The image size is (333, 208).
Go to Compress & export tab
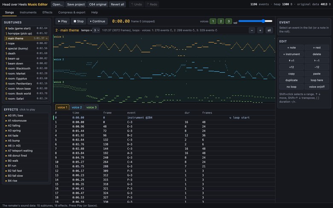pos(72,12)
